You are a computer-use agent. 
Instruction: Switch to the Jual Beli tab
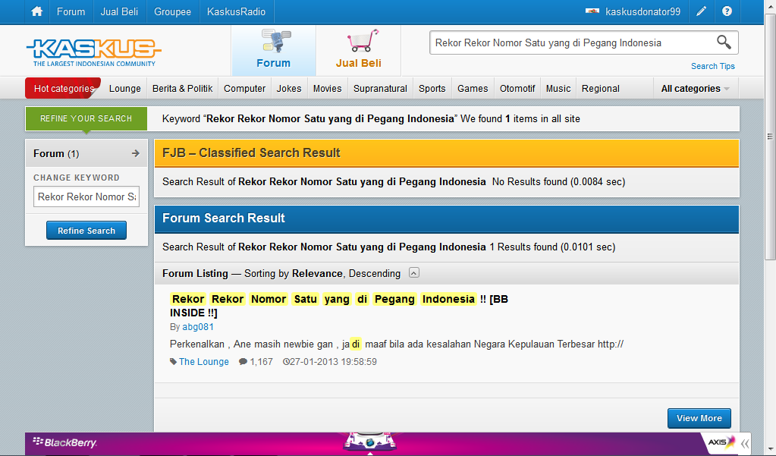coord(358,51)
